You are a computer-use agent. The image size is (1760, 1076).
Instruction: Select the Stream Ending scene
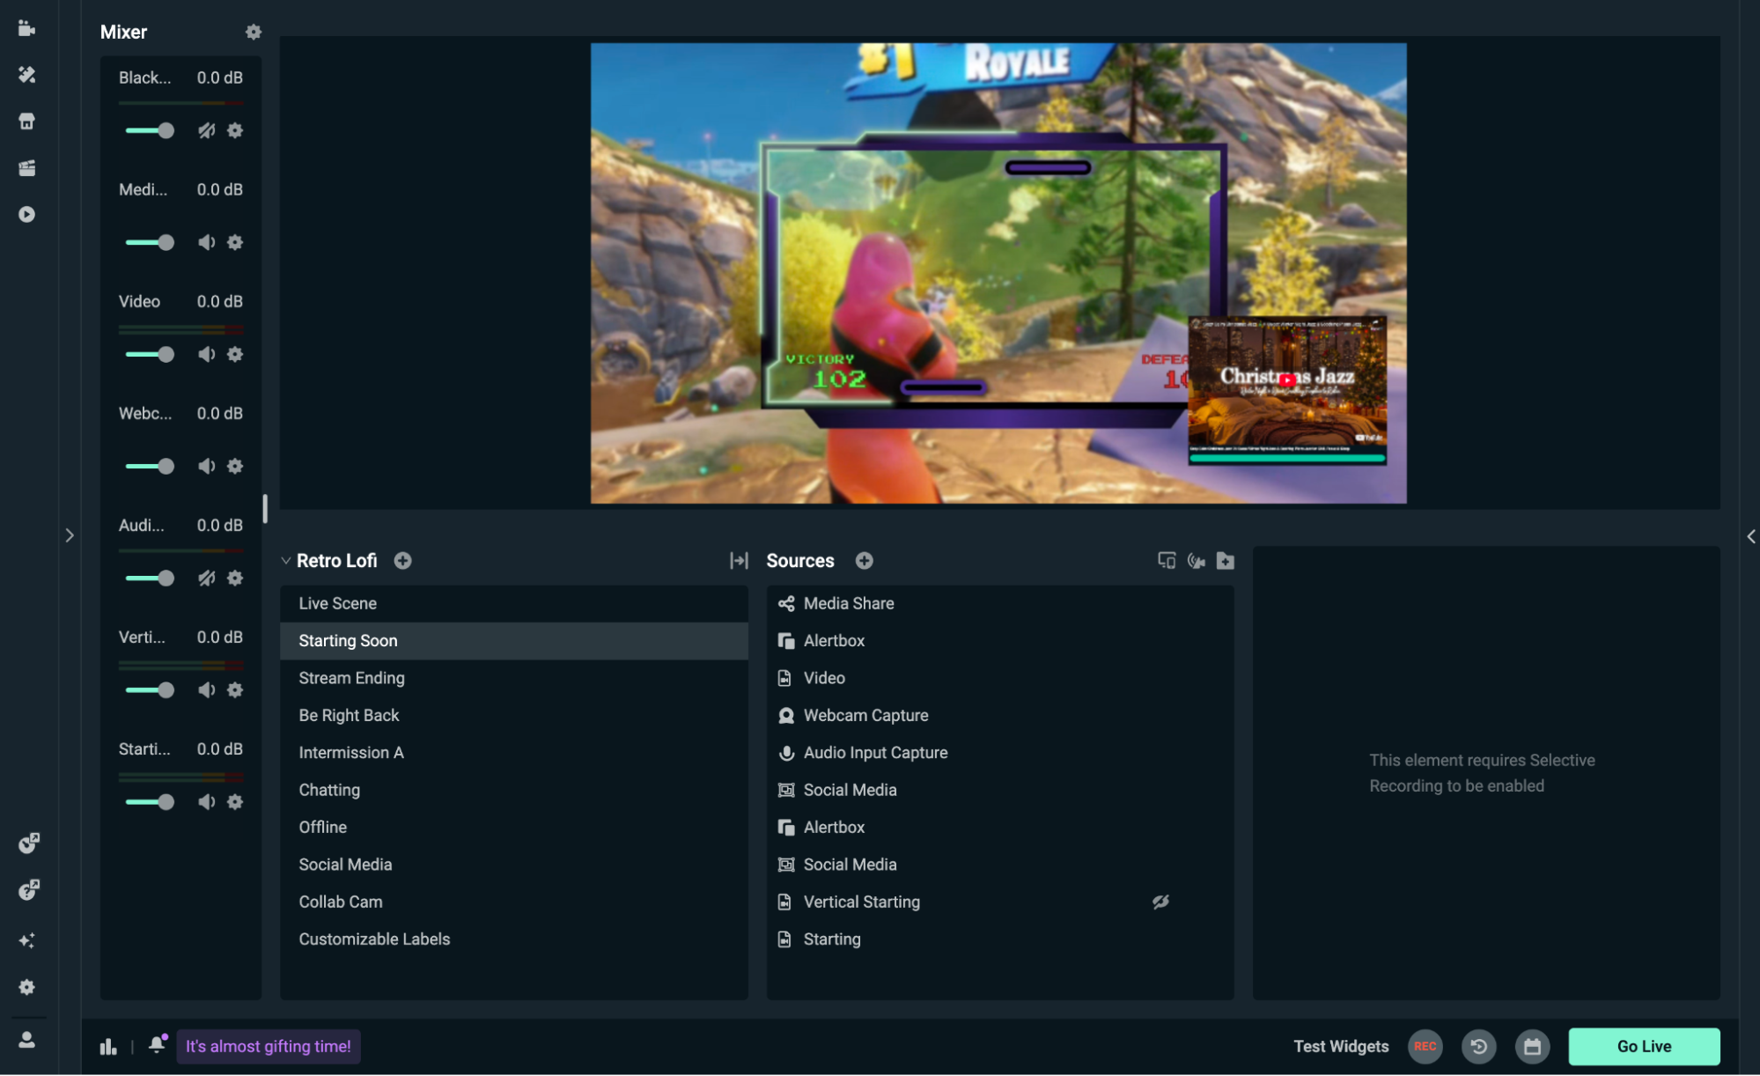(x=351, y=677)
